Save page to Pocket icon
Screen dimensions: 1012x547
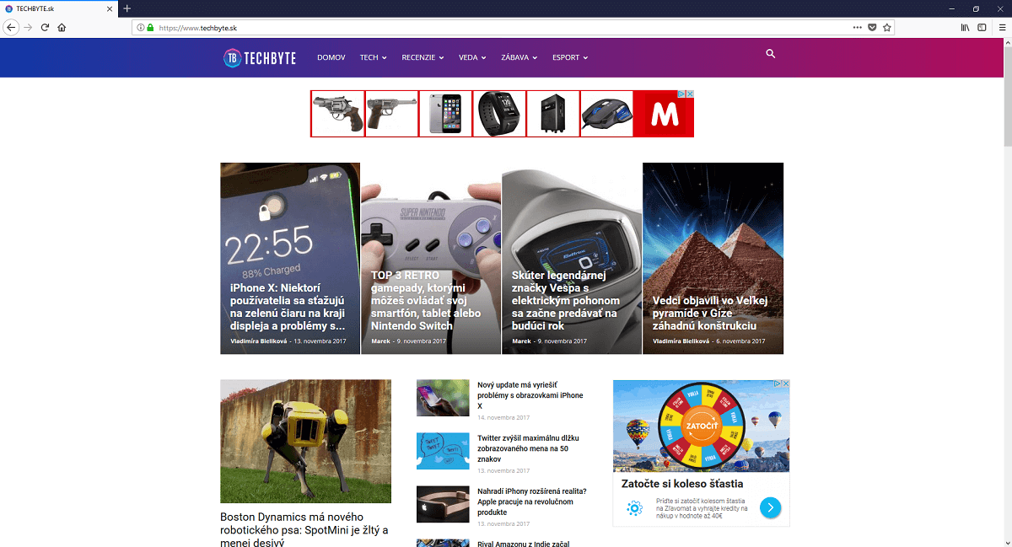pos(872,27)
